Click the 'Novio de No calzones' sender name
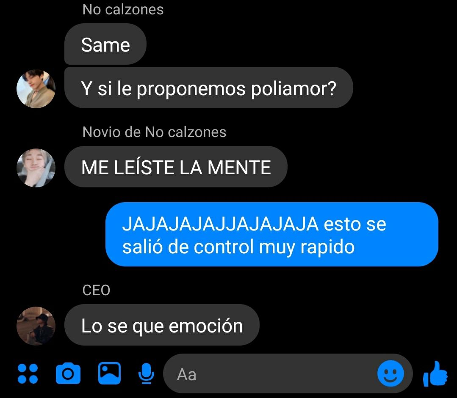Screen dimensions: 457x398 154,132
